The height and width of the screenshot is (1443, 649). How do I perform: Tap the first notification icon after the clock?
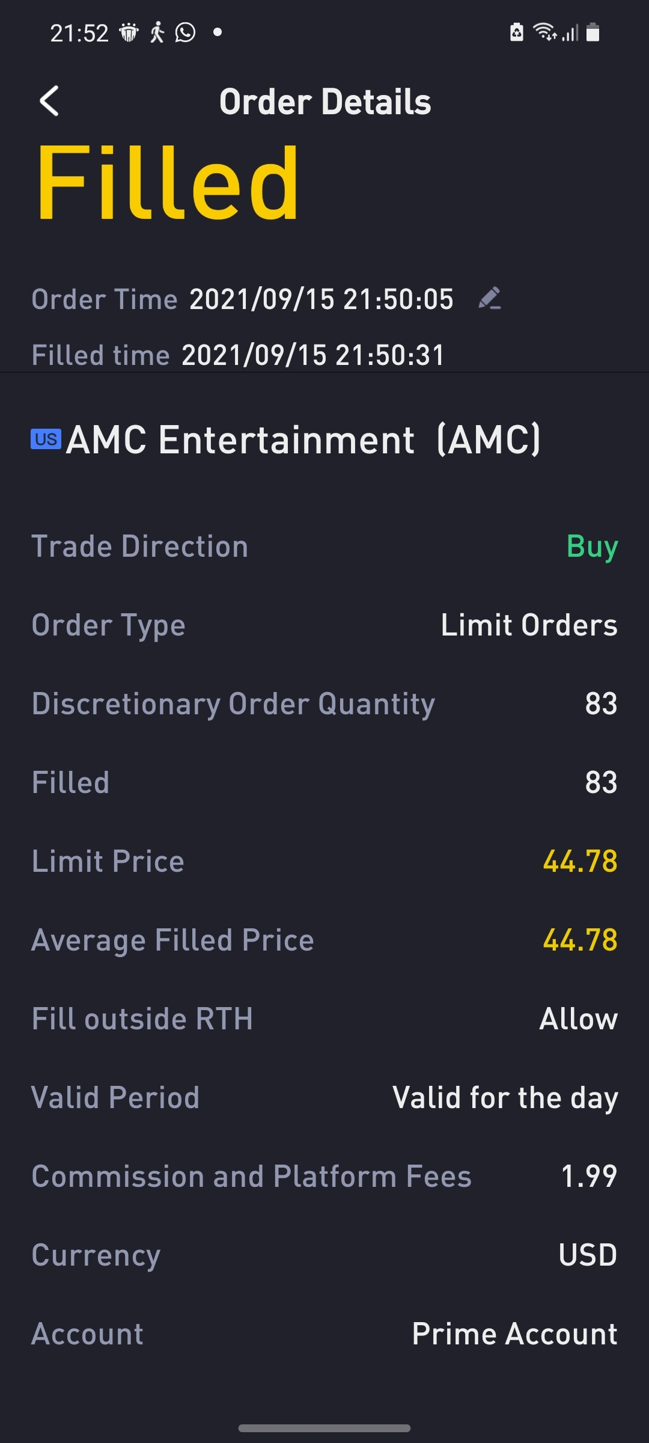[129, 32]
